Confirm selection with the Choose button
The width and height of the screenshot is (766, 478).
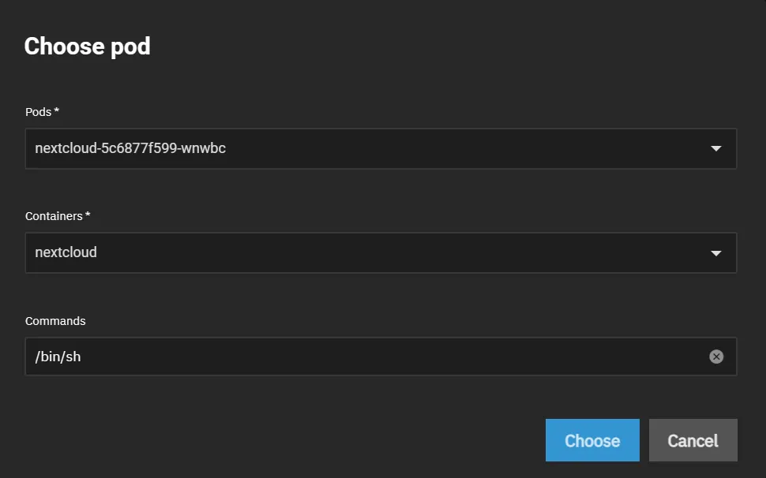(592, 440)
